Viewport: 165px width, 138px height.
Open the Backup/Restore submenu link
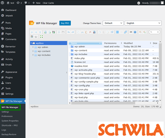point(9,134)
